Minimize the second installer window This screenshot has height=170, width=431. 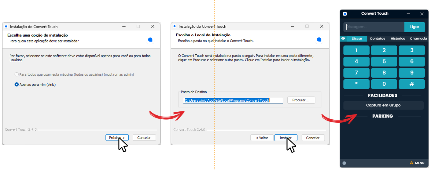(x=293, y=27)
